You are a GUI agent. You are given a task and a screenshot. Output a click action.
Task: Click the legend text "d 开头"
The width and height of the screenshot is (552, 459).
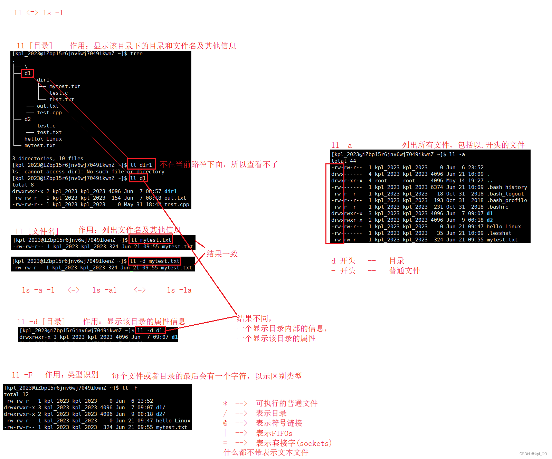pos(343,261)
